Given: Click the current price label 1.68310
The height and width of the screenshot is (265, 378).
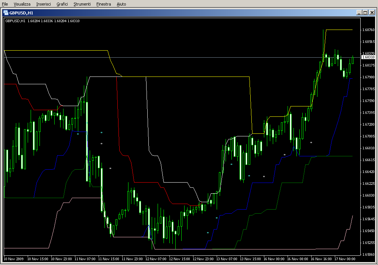Looking at the screenshot, I should [x=368, y=57].
